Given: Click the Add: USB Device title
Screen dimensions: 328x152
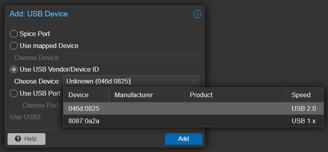Looking at the screenshot, I should pos(39,14).
